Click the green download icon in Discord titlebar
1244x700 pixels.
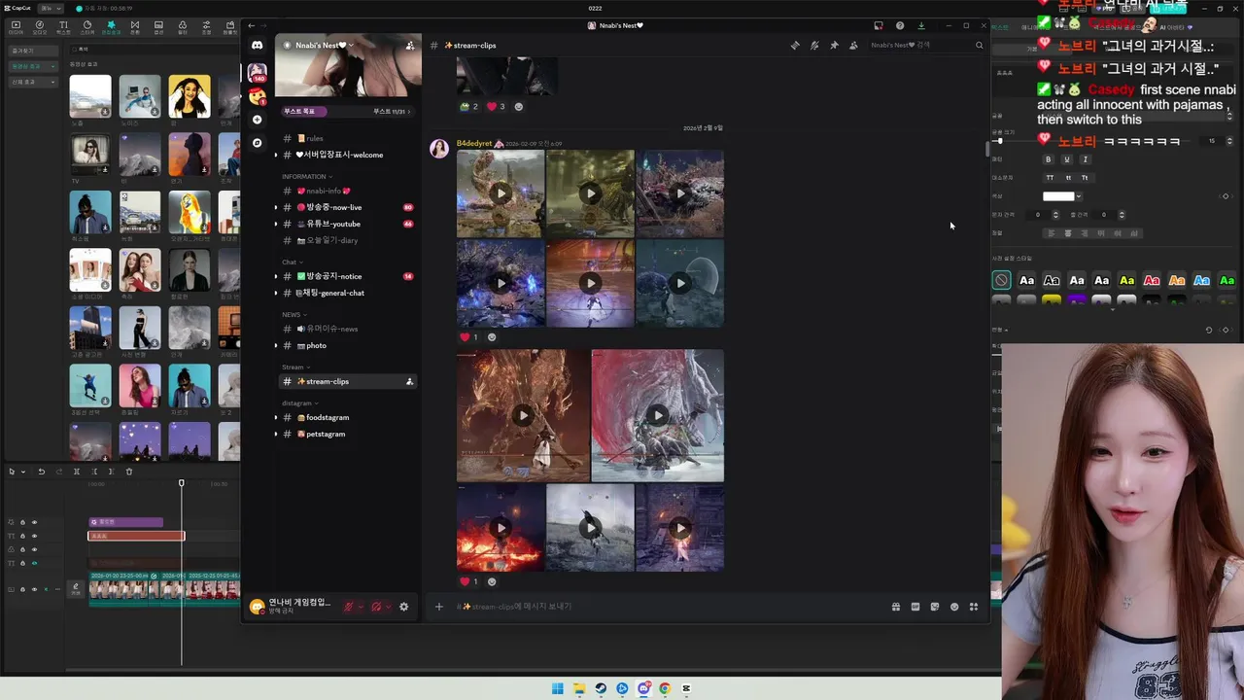tap(921, 25)
